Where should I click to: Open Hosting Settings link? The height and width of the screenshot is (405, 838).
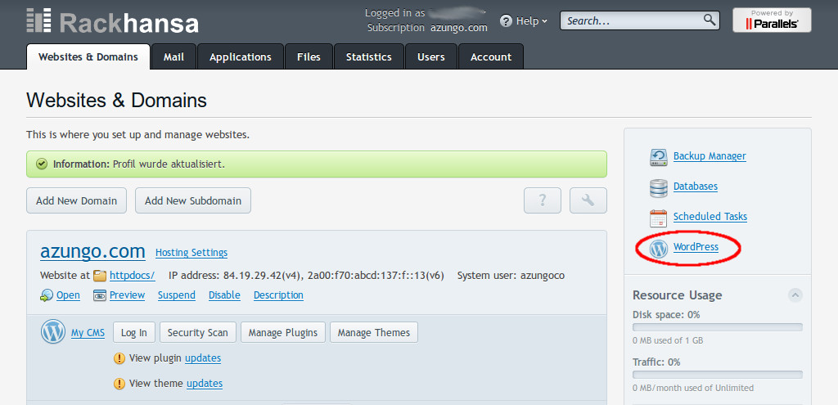click(x=191, y=252)
